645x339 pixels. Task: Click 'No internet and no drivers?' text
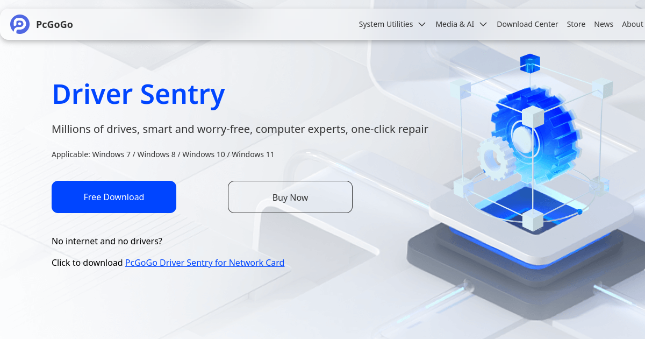click(107, 241)
